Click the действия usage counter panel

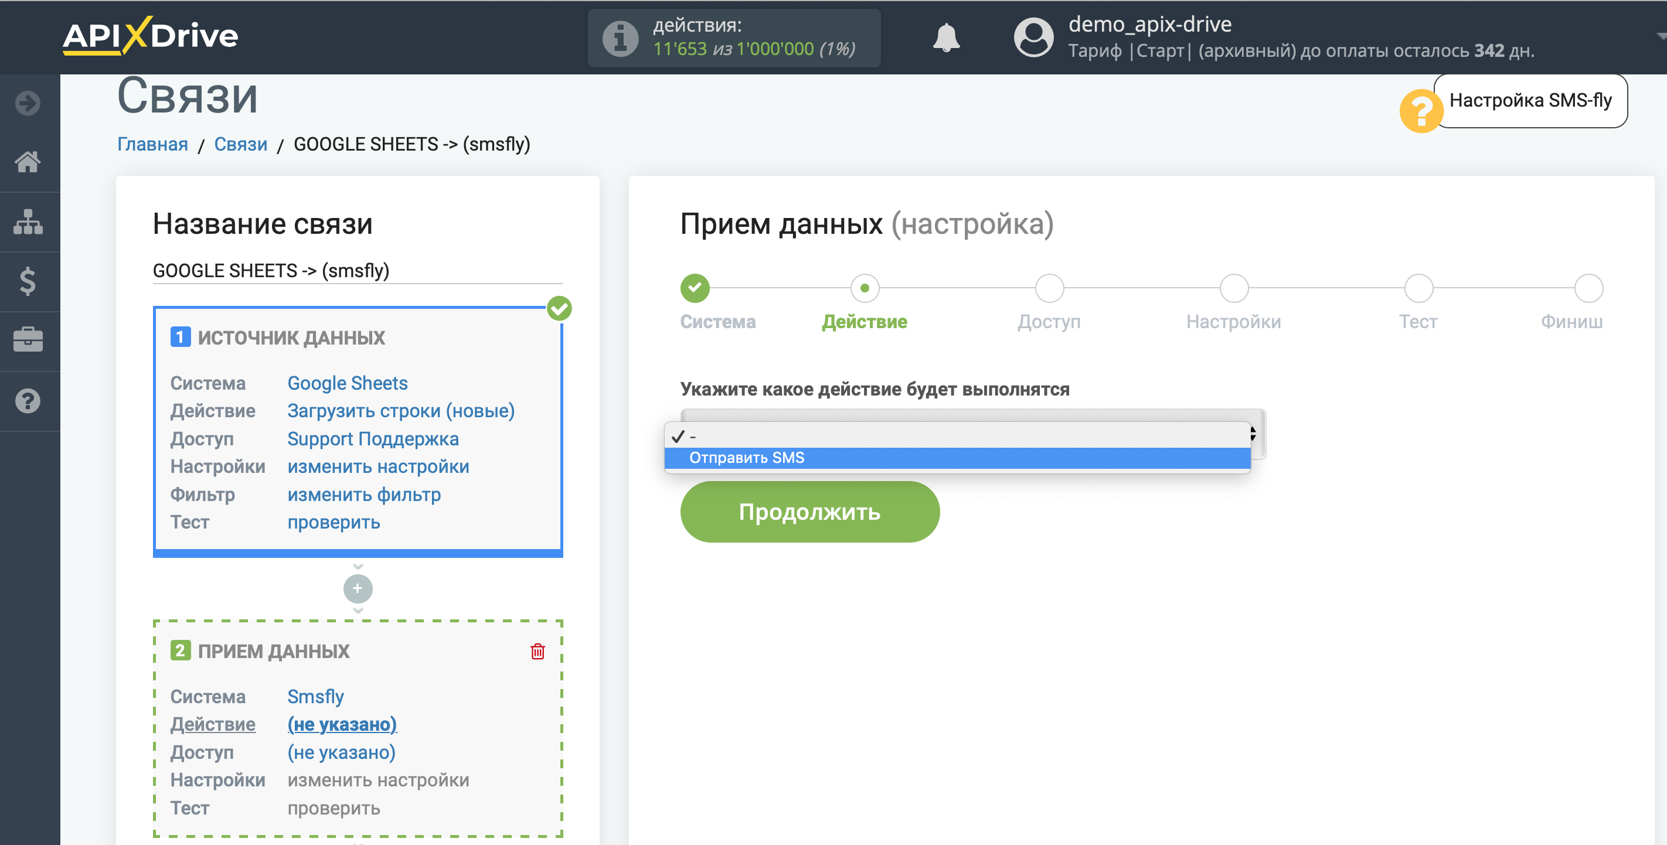coord(734,38)
